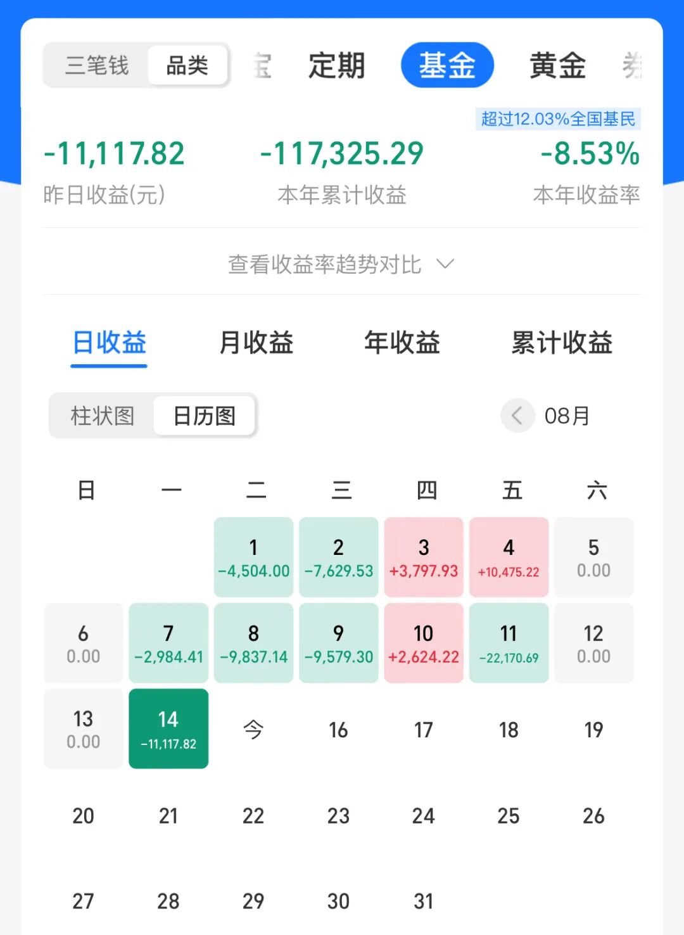Screen dimensions: 684x935
Task: Switch to 年收益 yearly earnings tab
Action: 402,343
